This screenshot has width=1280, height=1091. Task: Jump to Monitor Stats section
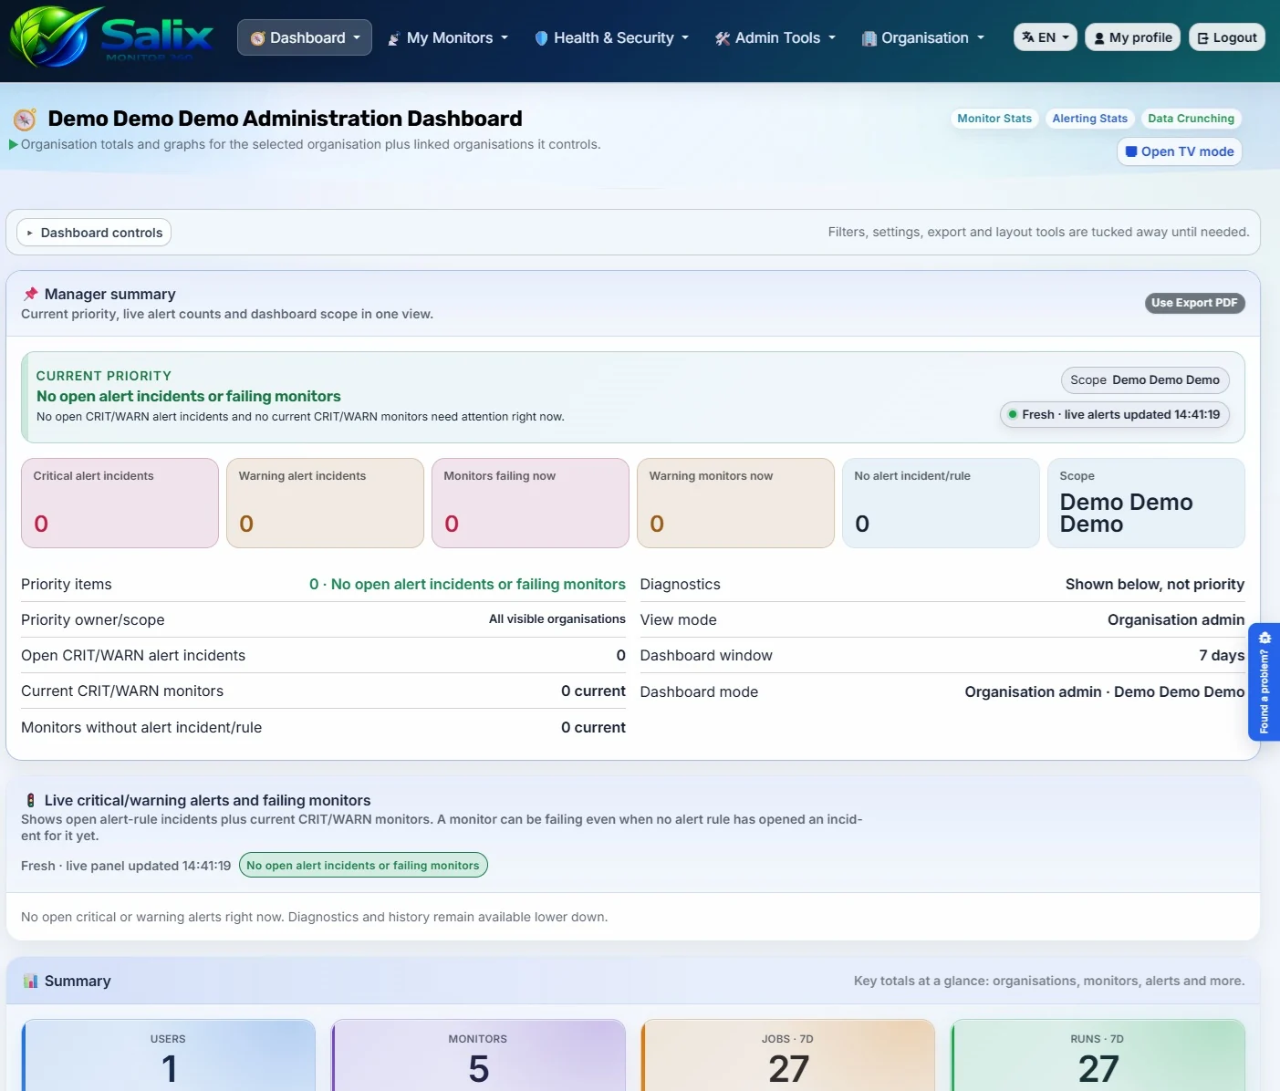point(994,119)
